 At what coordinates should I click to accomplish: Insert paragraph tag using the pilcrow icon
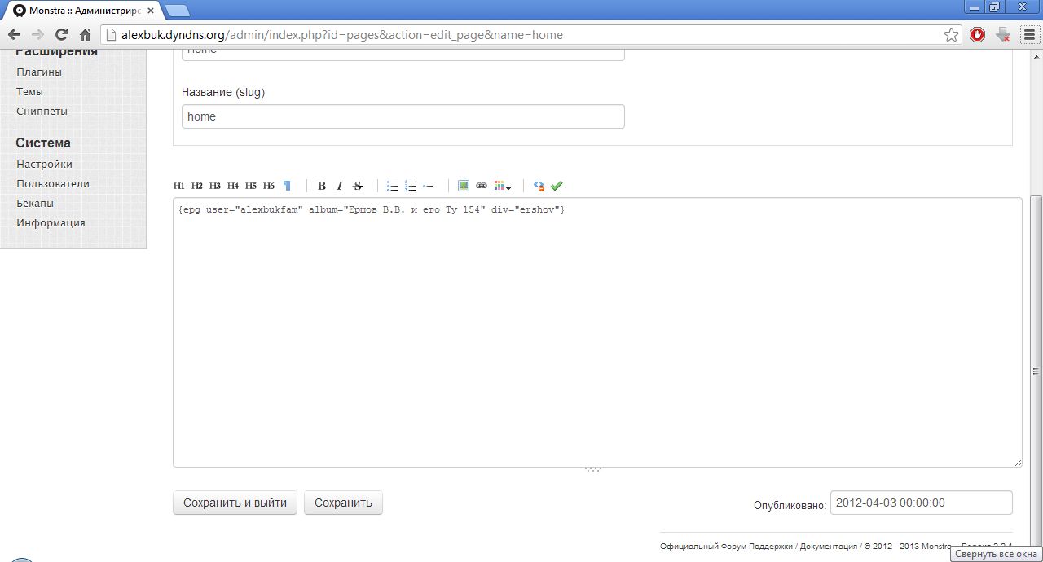point(287,186)
